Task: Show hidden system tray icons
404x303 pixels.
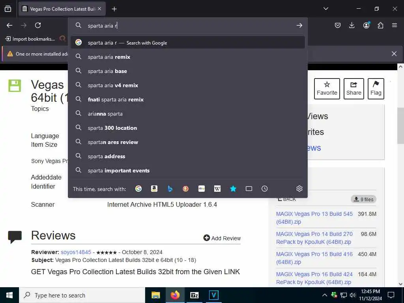Action: [325, 295]
